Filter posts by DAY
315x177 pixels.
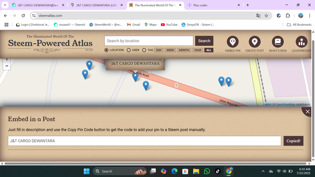[x=159, y=50]
